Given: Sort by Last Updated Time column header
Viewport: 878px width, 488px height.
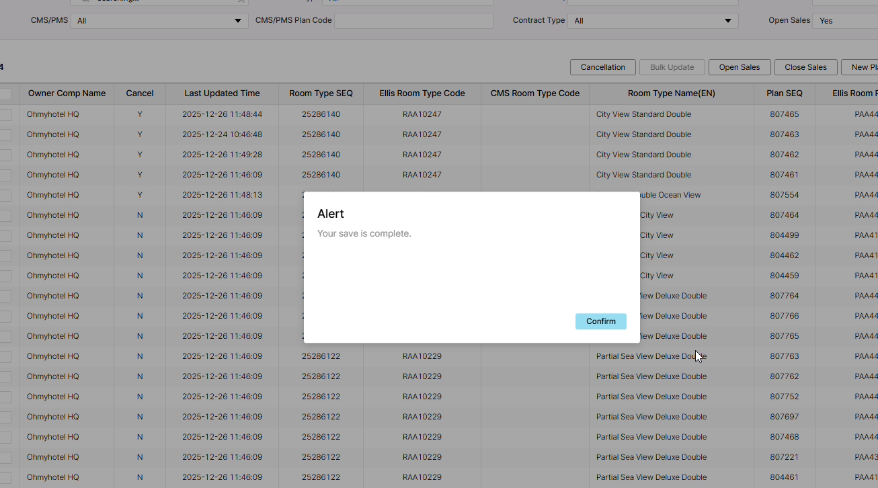Looking at the screenshot, I should click(222, 93).
